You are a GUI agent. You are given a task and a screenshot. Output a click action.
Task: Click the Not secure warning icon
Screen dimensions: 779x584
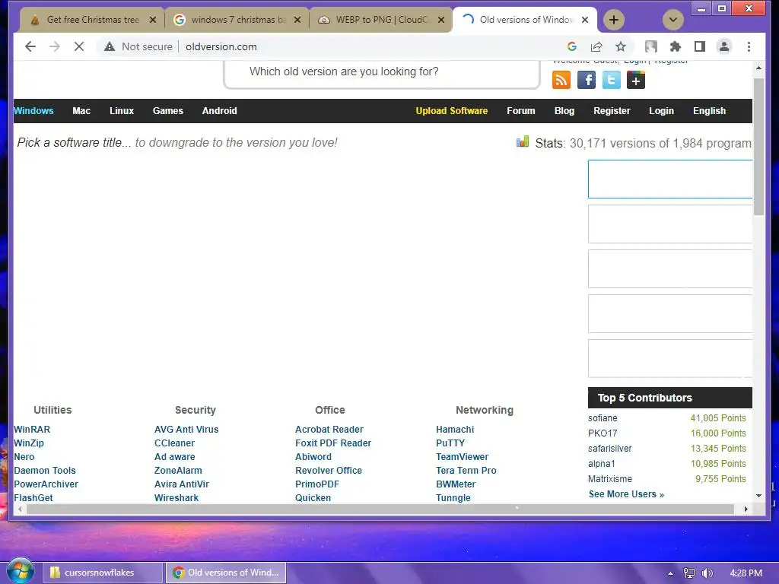click(110, 46)
